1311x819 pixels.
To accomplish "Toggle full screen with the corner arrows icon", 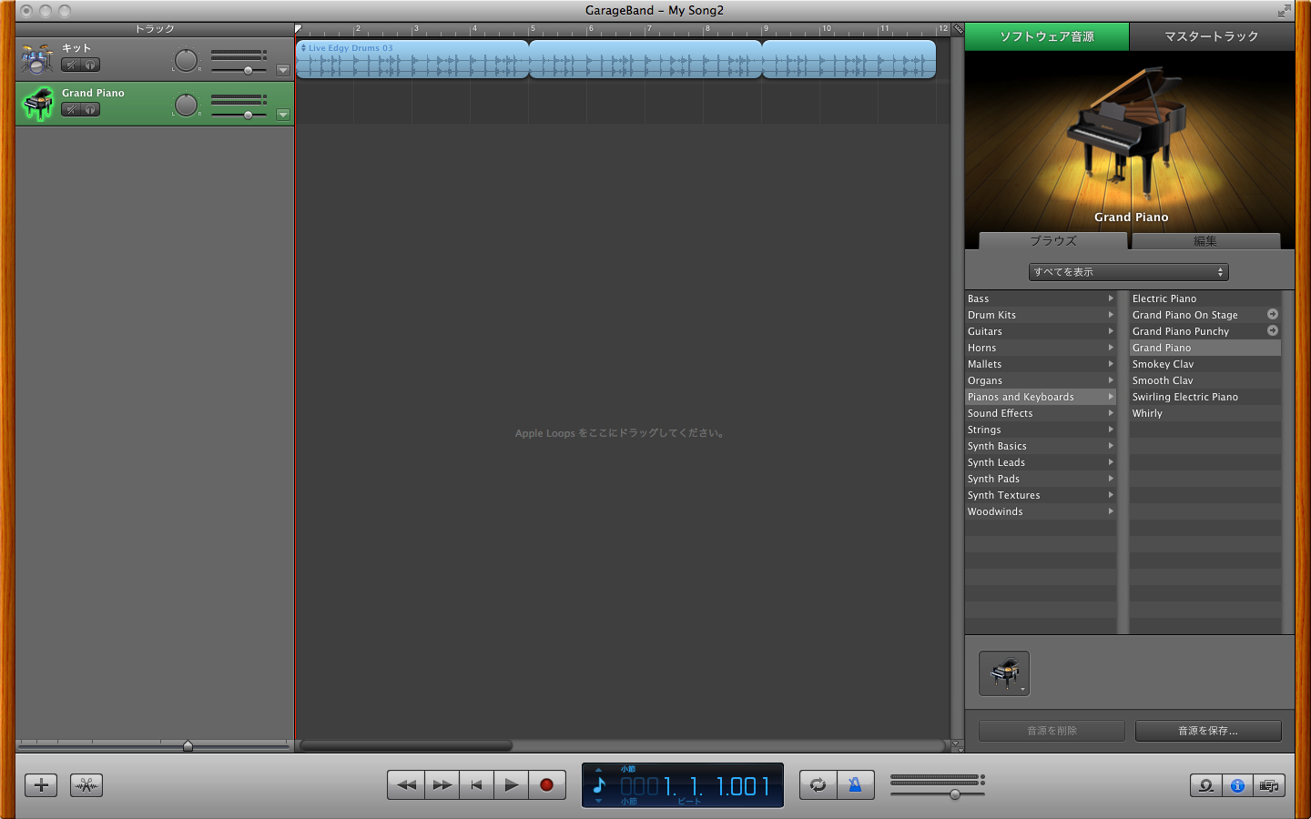I will click(x=1284, y=11).
